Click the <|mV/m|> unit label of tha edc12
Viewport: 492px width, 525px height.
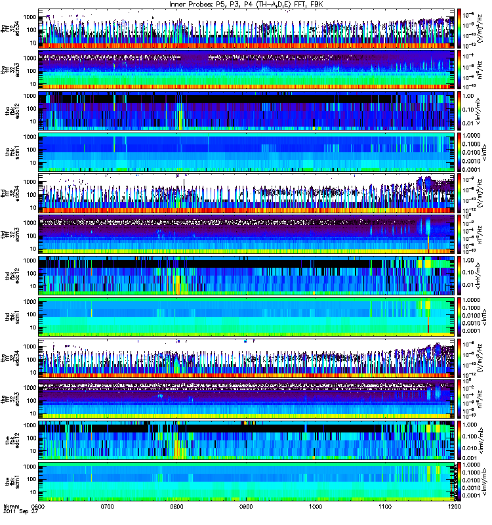pos(478,111)
